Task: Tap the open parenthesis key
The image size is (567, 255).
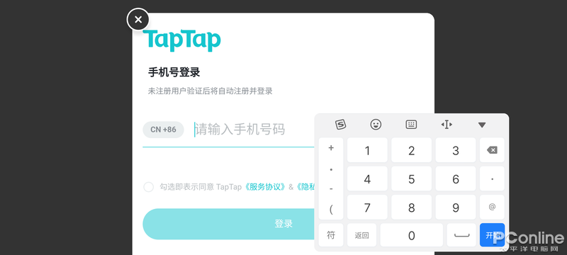Action: (x=331, y=209)
